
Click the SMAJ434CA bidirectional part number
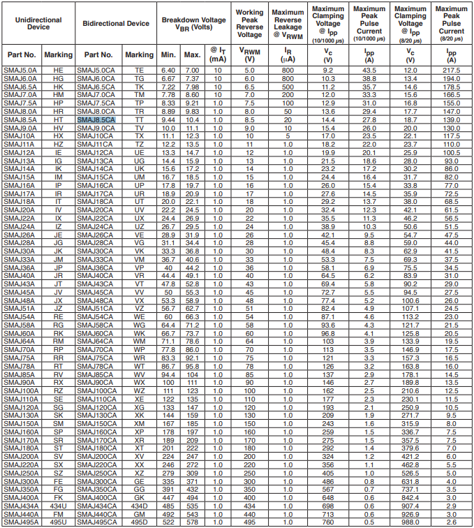pos(97,506)
